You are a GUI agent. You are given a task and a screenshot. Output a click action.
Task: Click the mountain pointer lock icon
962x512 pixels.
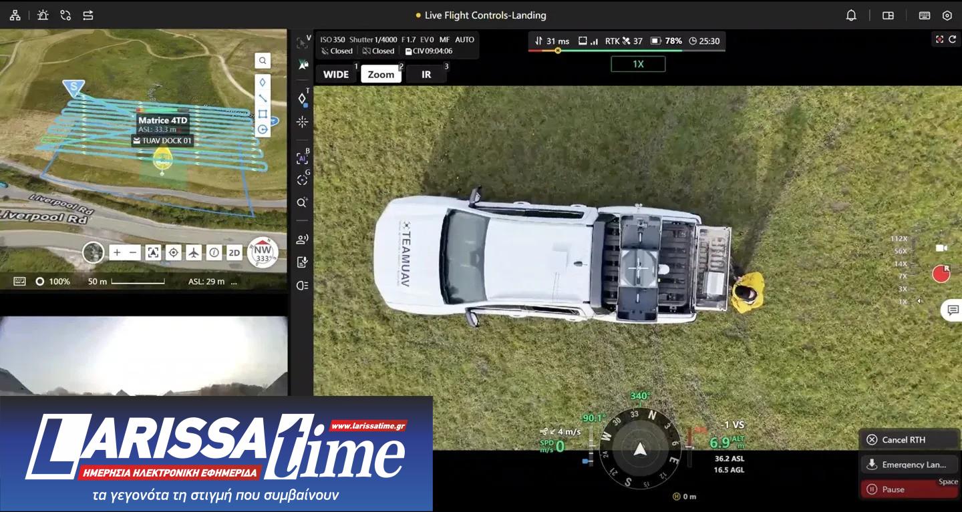pos(303,65)
